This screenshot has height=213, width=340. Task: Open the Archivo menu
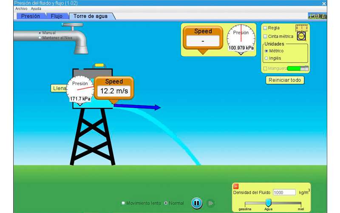(x=21, y=9)
